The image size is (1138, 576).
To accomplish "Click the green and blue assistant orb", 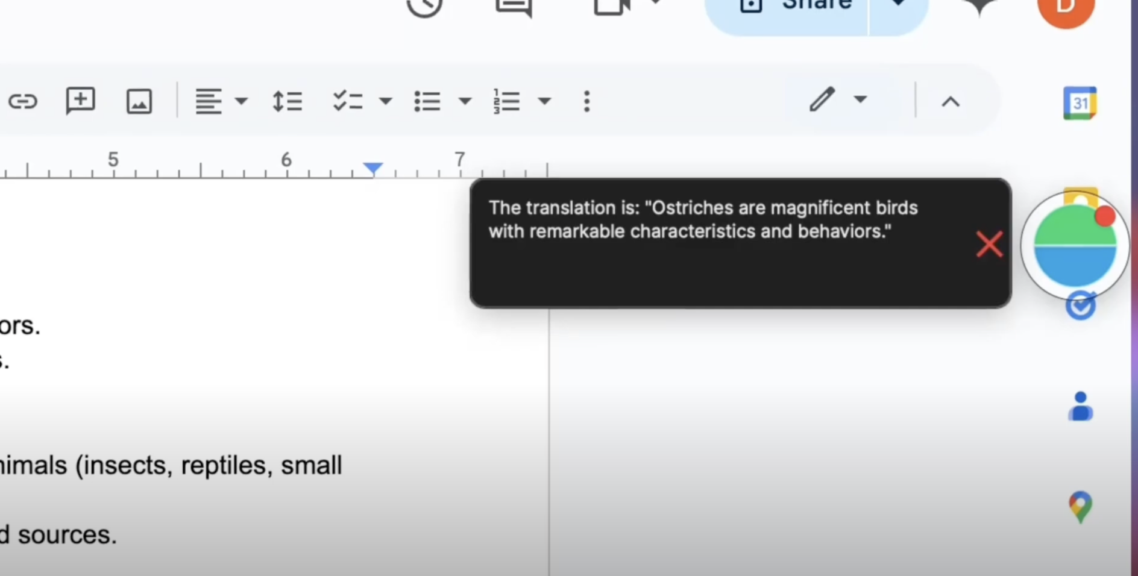I will coord(1075,245).
